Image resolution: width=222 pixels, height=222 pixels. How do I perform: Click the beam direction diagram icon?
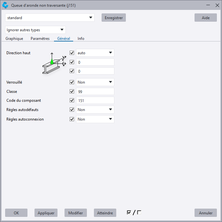54,63
